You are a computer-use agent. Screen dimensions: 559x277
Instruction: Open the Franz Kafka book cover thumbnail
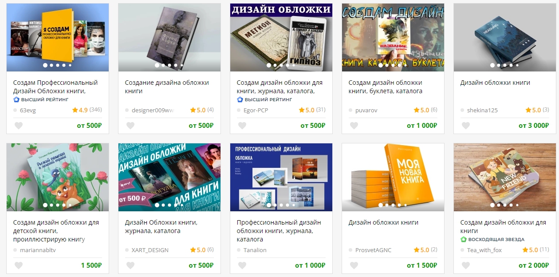coord(169,37)
